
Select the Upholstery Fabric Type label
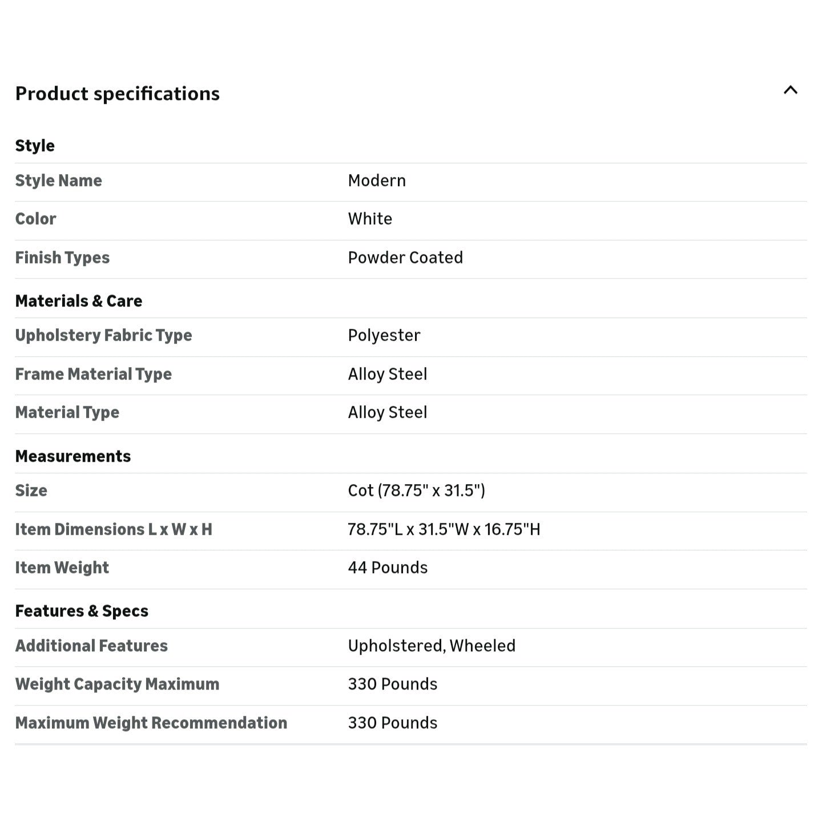pos(104,336)
